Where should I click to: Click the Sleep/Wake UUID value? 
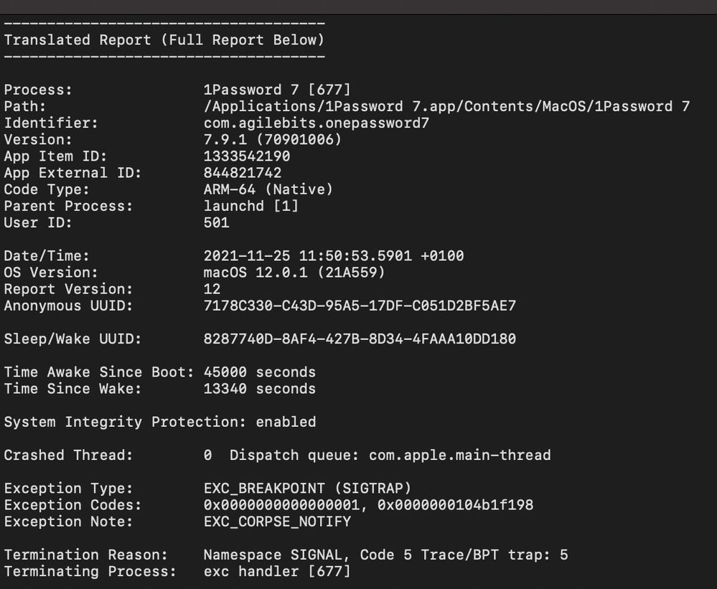(x=360, y=339)
